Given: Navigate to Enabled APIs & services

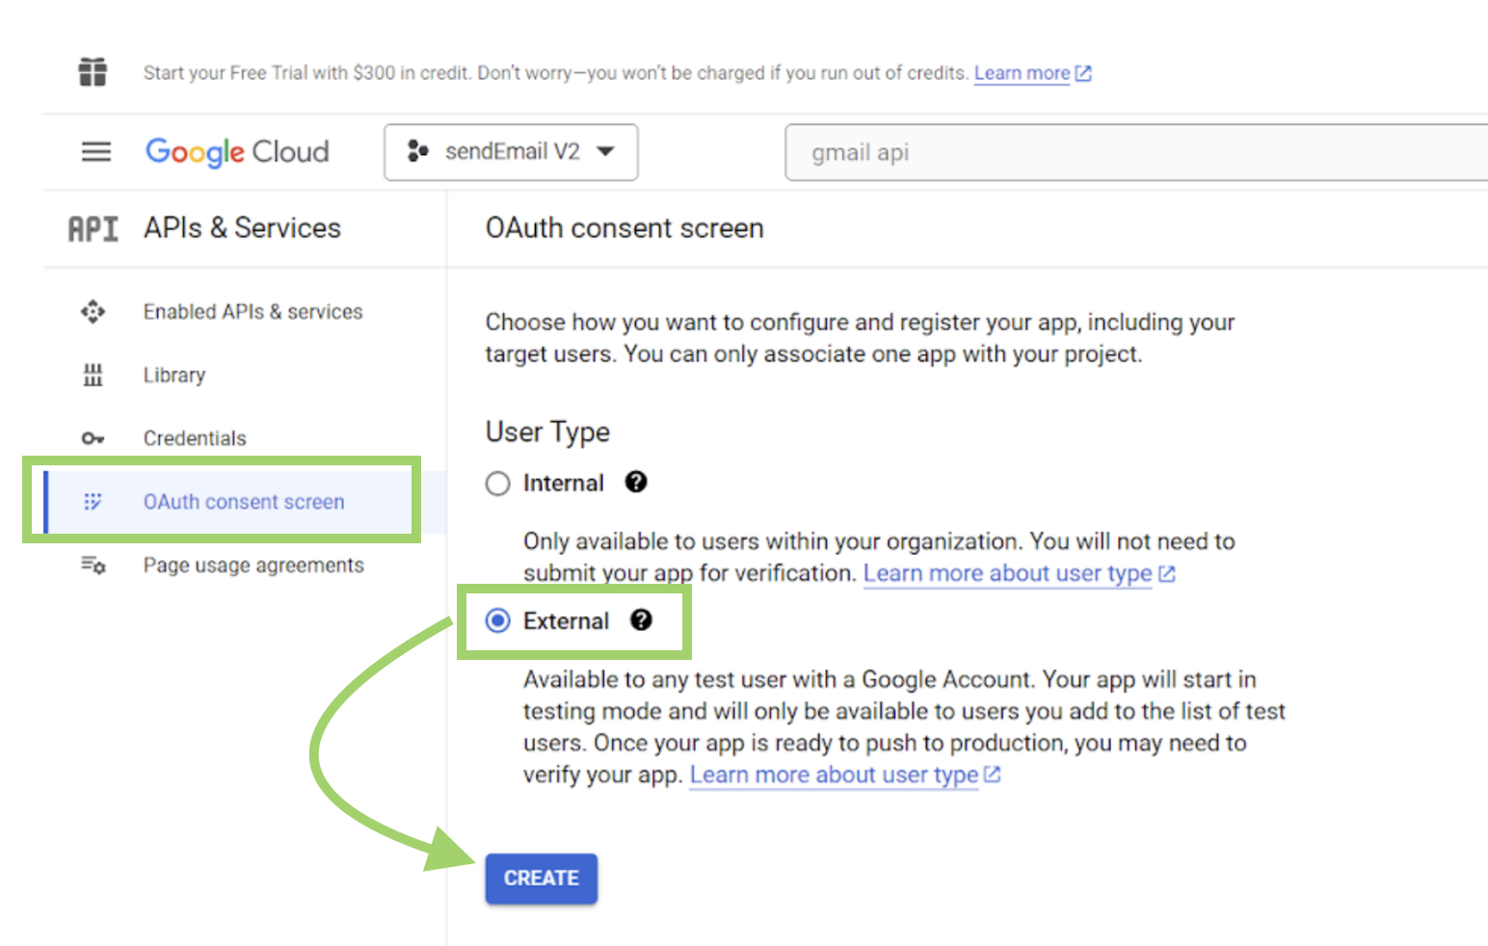Looking at the screenshot, I should coord(252,311).
